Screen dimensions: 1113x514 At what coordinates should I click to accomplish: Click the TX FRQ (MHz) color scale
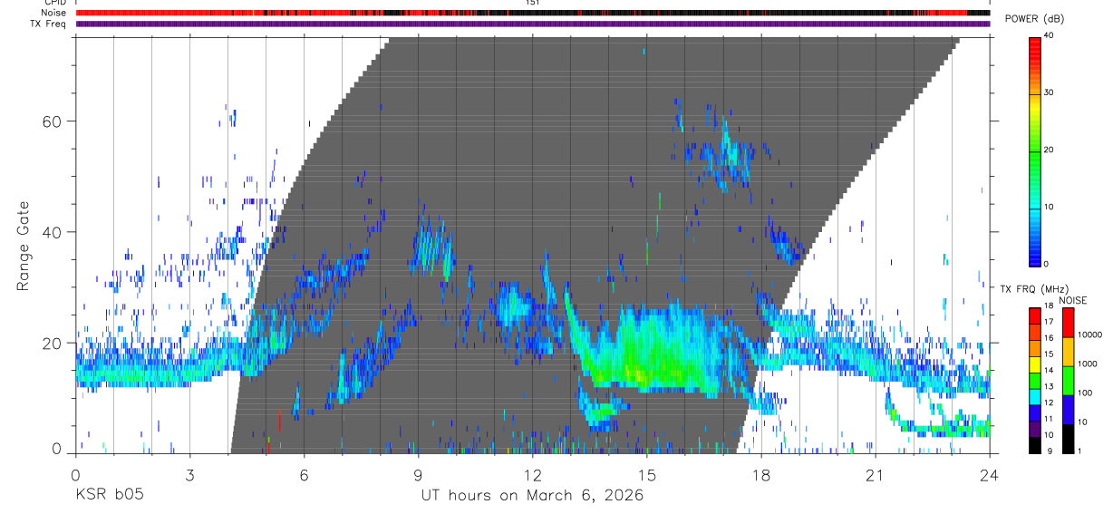coord(1034,380)
